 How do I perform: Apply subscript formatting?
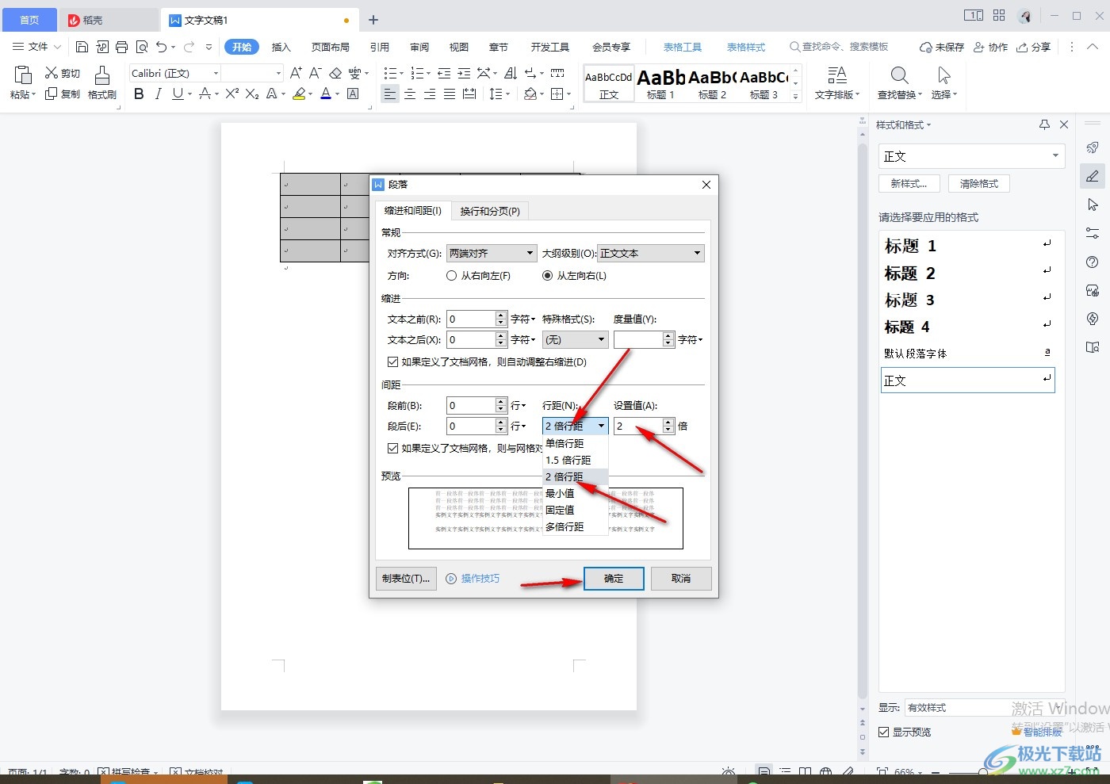click(252, 94)
